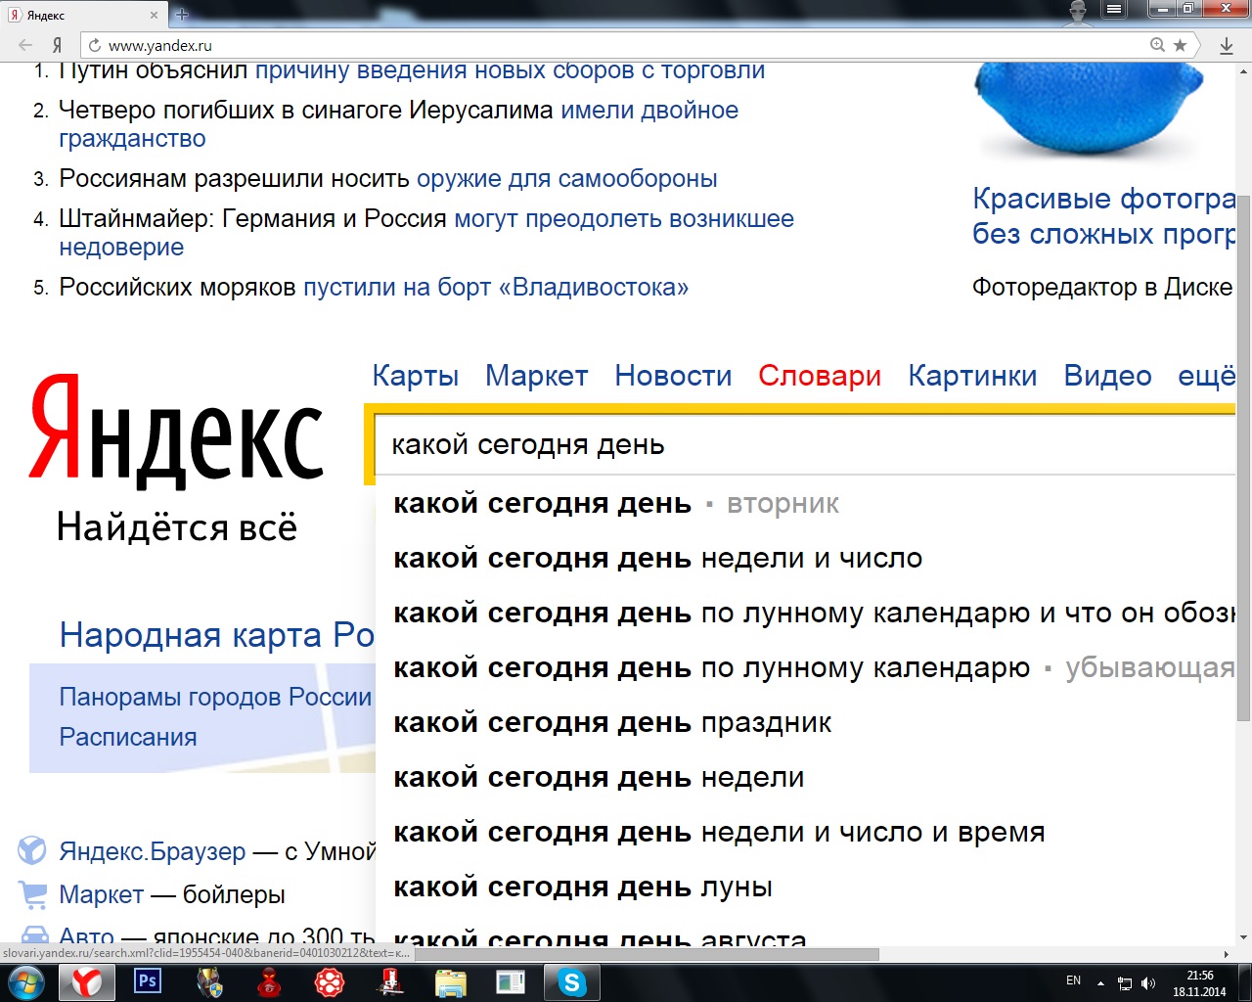Open the Словари service
1252x1002 pixels.
(x=820, y=376)
